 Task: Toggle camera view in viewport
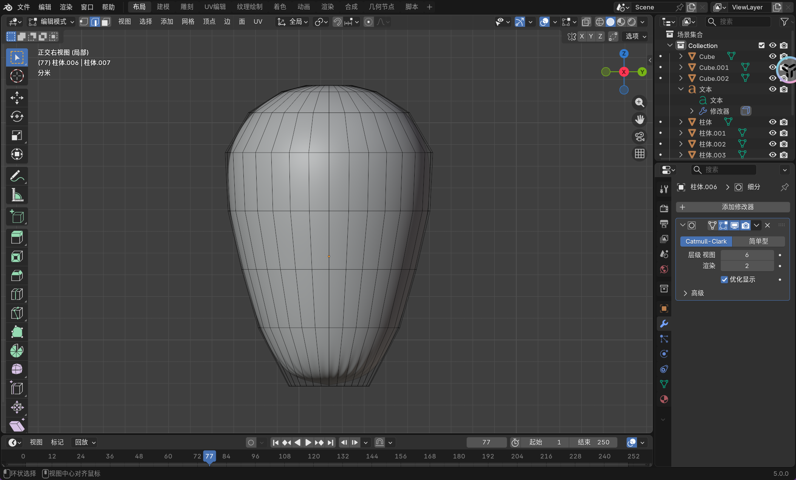(640, 137)
